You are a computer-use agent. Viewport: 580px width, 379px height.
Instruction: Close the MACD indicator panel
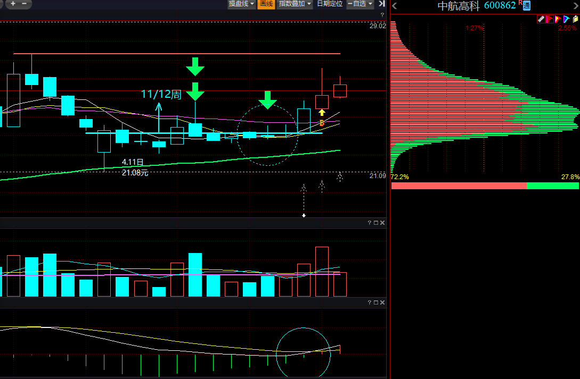coord(382,302)
